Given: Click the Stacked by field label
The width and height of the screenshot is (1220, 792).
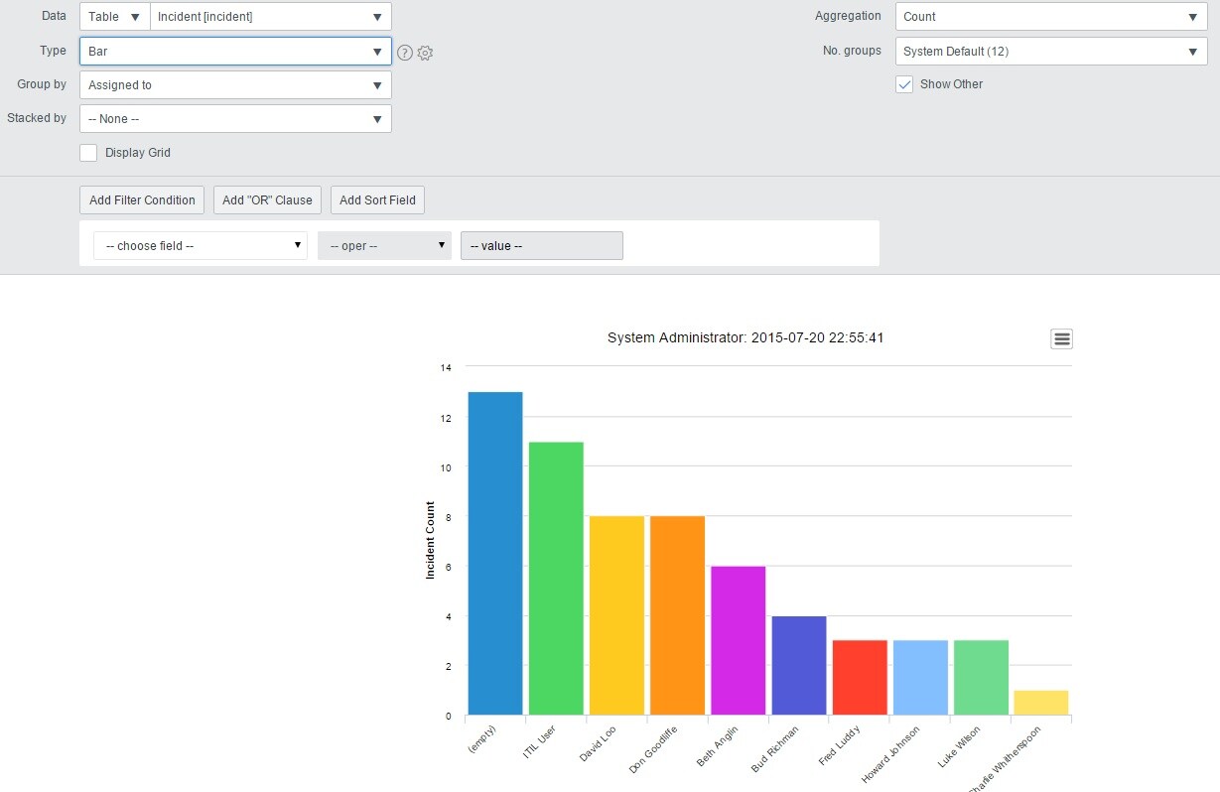Looking at the screenshot, I should coord(37,118).
